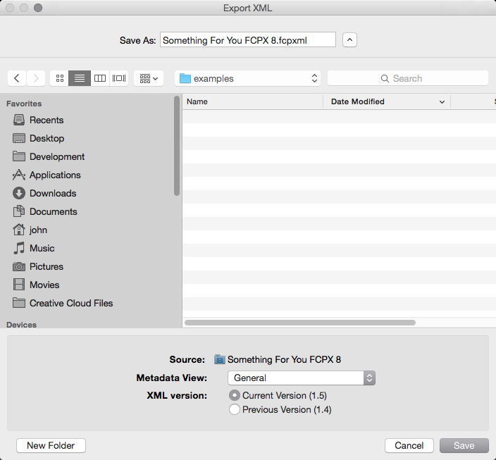Click the Desktop icon in sidebar
The image size is (496, 460).
(x=18, y=138)
